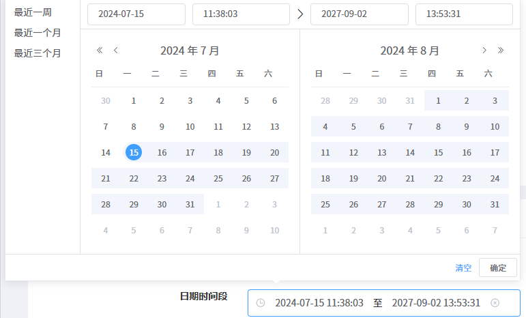
Task: Select the highlighted July 15 date
Action: tap(134, 153)
